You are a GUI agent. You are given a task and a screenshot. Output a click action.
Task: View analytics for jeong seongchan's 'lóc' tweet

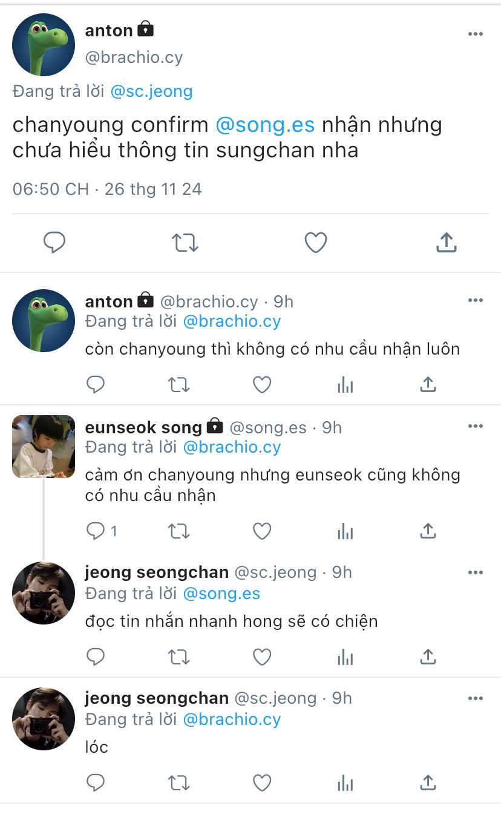click(x=345, y=783)
